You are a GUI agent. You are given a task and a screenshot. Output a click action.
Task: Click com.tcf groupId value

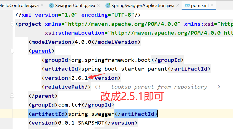point(70,105)
